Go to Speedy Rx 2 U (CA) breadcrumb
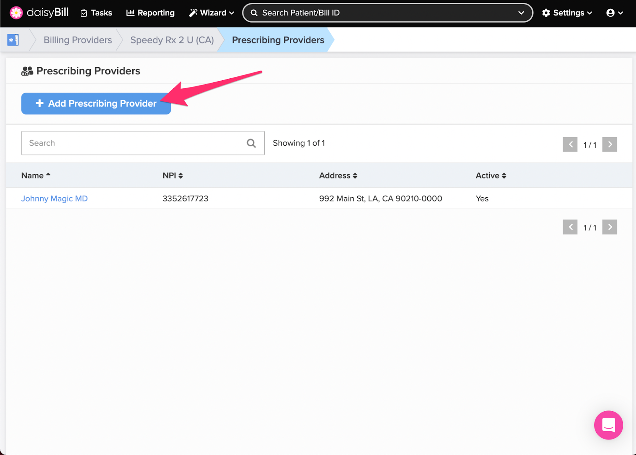The width and height of the screenshot is (636, 455). [172, 40]
